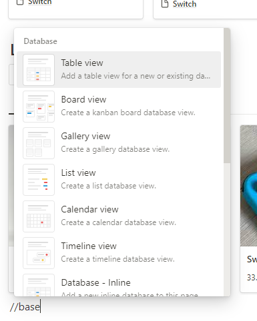Screen dimensions: 257x321
Task: Open the right Switch page link
Action: pyautogui.click(x=184, y=4)
